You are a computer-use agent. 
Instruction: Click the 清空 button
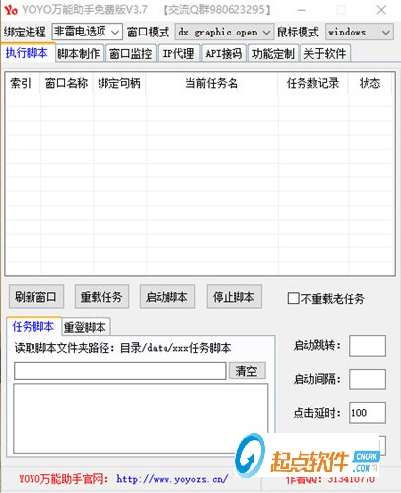(x=247, y=371)
